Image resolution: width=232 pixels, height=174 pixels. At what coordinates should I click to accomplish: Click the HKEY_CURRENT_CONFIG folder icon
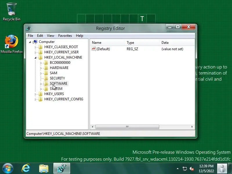pos(40,99)
